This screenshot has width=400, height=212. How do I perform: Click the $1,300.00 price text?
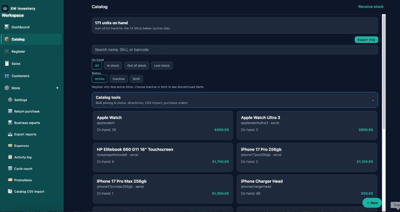pyautogui.click(x=220, y=194)
